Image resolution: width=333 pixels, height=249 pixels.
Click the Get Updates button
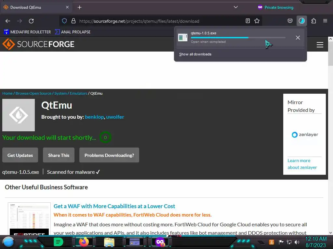[20, 155]
